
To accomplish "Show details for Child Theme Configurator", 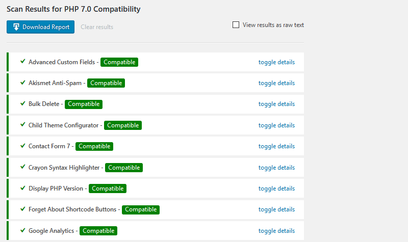I will (x=276, y=125).
